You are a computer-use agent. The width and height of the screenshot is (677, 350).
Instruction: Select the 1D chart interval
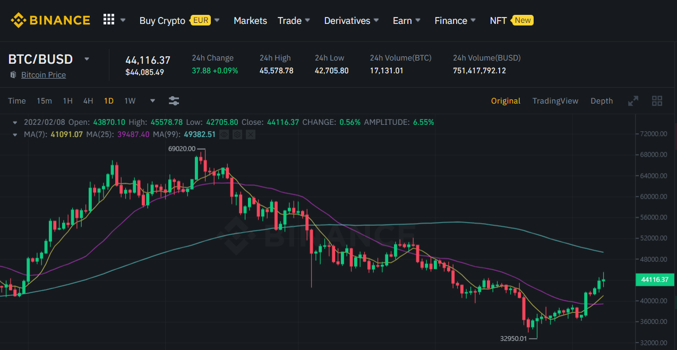tap(109, 101)
